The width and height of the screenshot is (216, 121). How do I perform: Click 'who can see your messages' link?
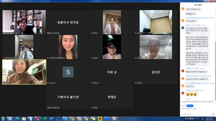coord(198,102)
